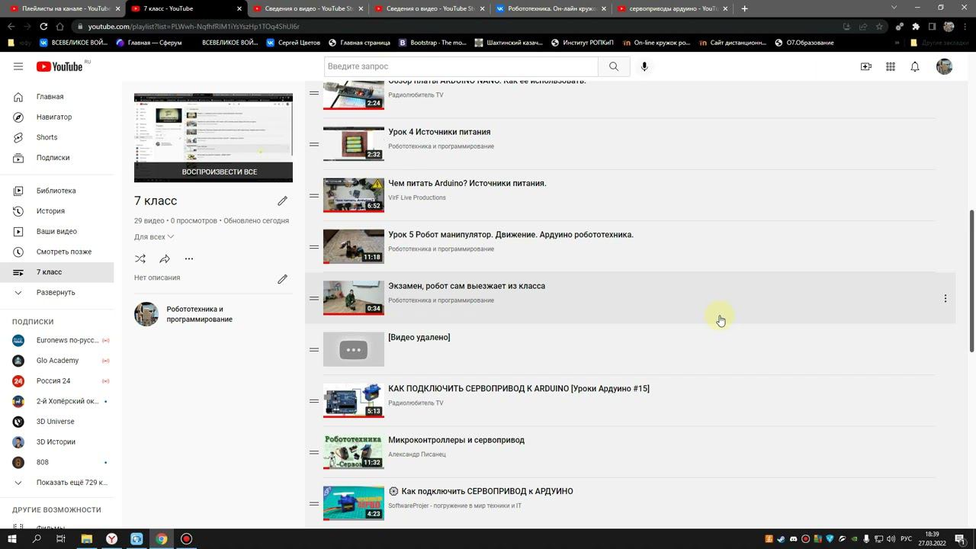Click the YouTube search input field
Viewport: 976px width, 549px height.
(x=461, y=66)
